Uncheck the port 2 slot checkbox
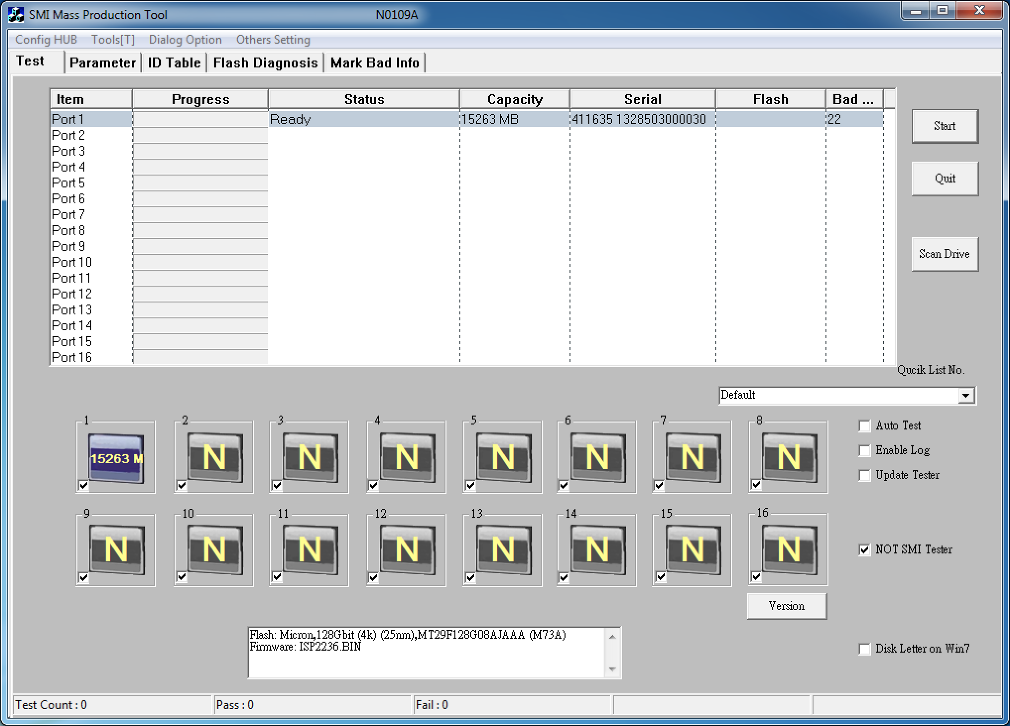This screenshot has height=726, width=1010. point(182,485)
